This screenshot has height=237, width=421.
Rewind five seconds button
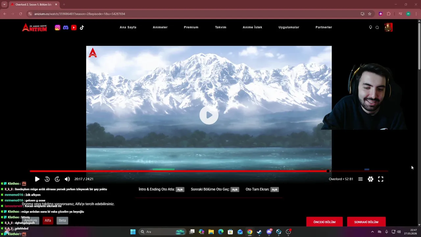coord(47,179)
